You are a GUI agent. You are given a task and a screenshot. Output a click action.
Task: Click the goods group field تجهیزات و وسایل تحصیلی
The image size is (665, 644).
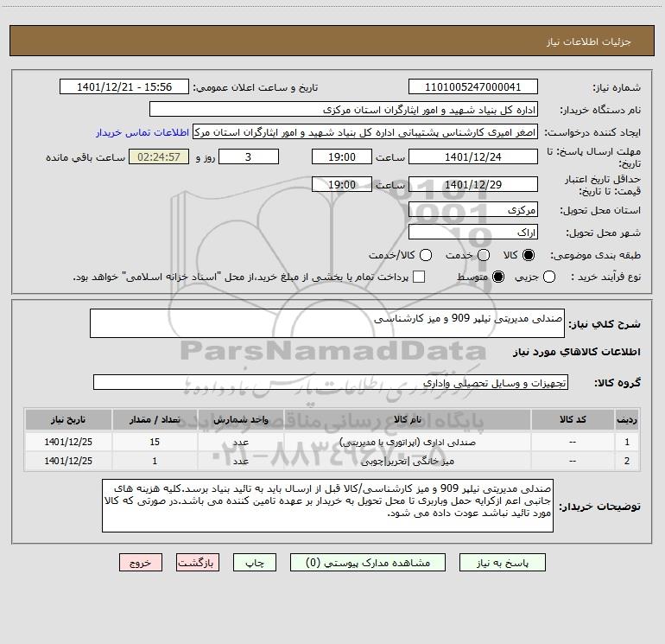click(331, 382)
